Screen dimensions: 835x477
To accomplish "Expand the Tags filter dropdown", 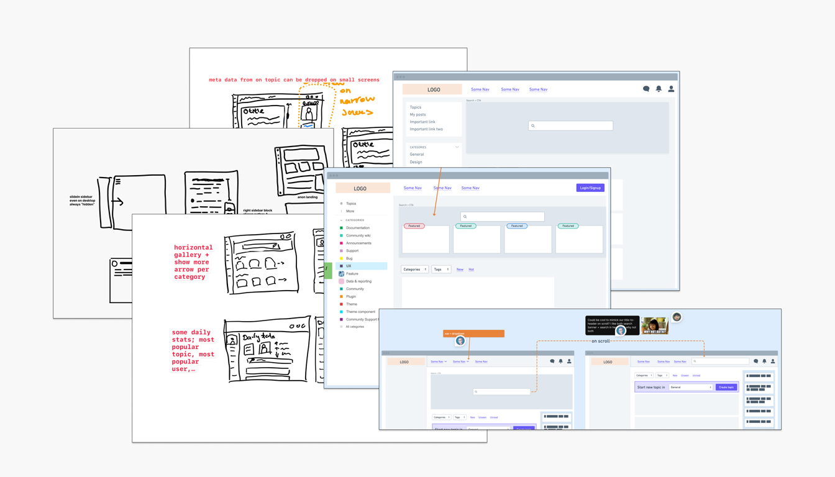I will [x=440, y=270].
